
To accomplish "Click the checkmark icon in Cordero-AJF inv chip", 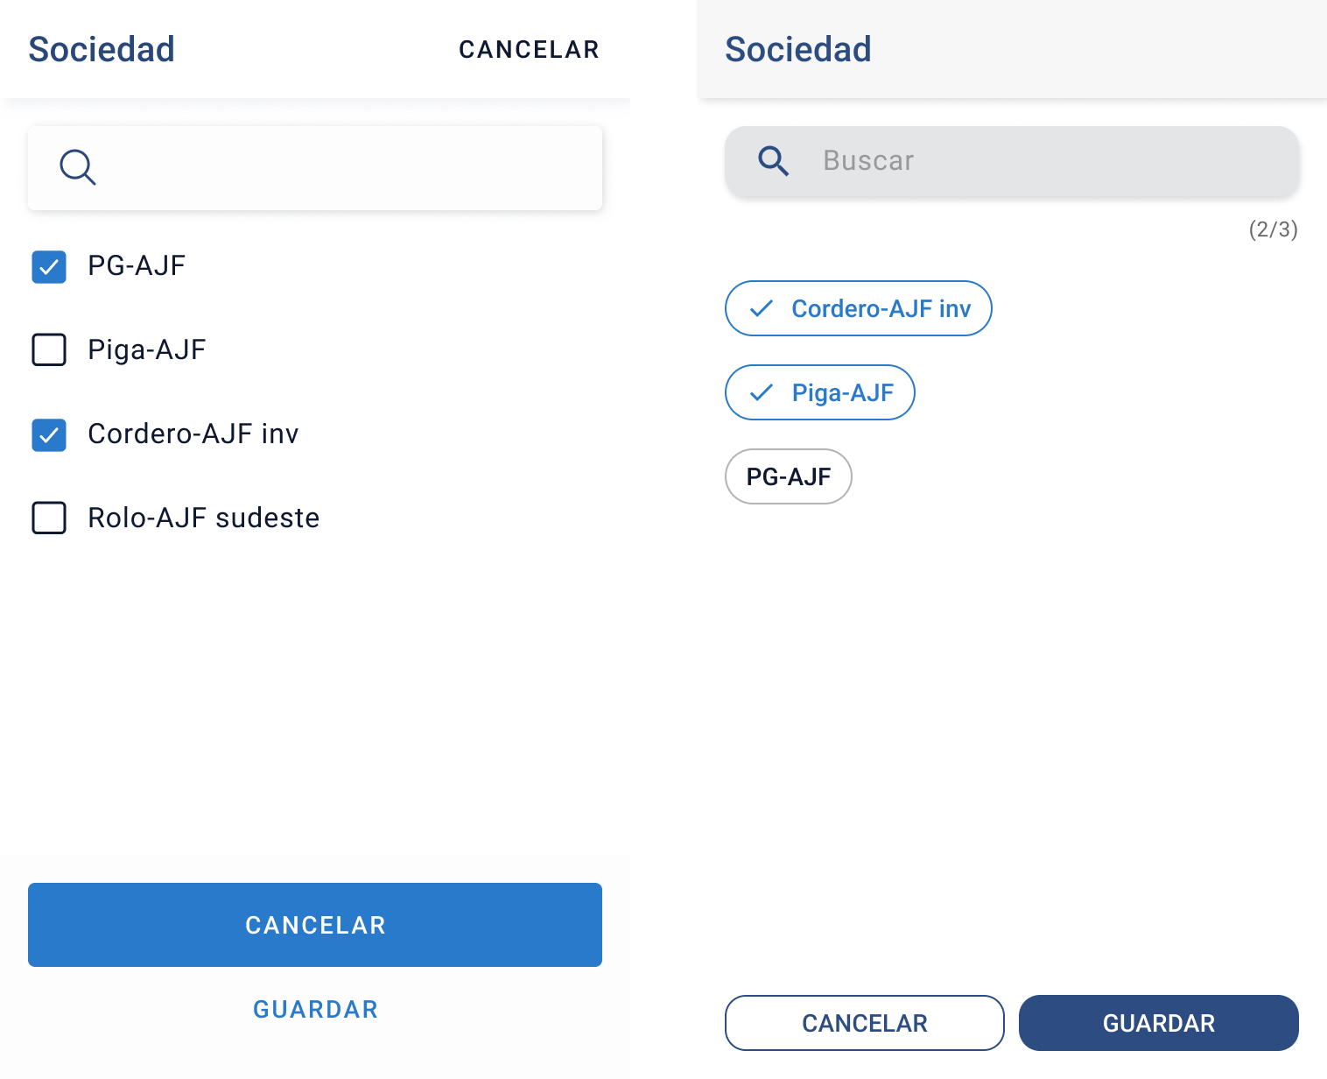I will pos(762,308).
